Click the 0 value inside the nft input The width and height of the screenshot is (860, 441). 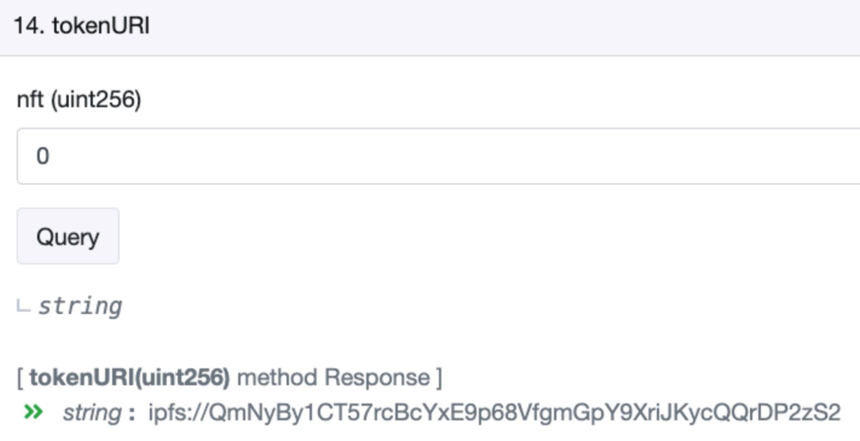click(x=43, y=156)
